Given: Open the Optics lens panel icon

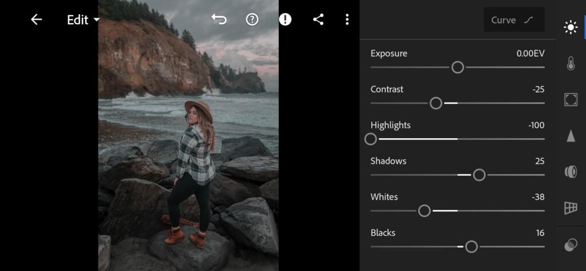Looking at the screenshot, I should [x=571, y=172].
